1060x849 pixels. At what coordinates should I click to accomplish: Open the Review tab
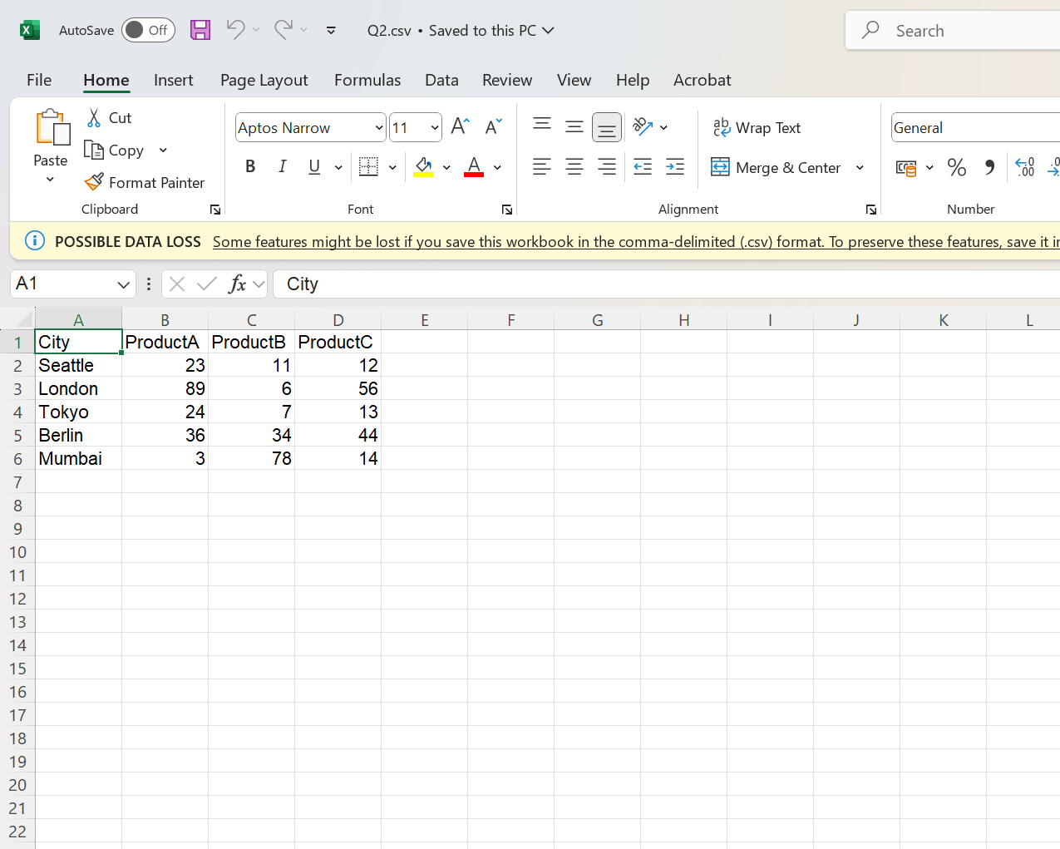(507, 80)
